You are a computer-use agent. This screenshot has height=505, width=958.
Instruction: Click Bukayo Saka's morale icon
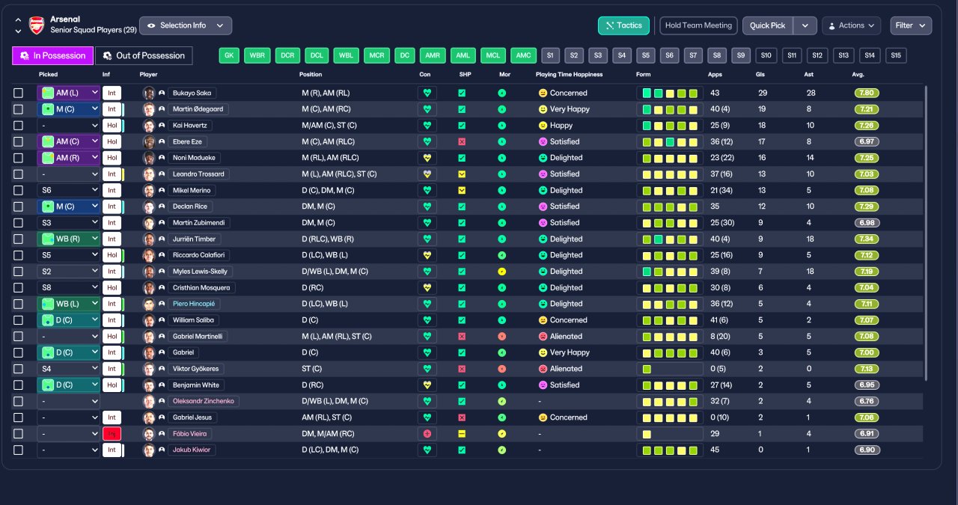pyautogui.click(x=501, y=94)
